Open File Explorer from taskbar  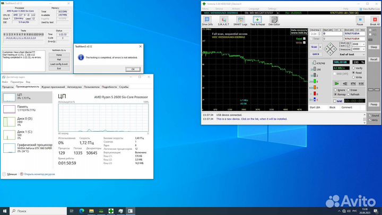[91, 211]
